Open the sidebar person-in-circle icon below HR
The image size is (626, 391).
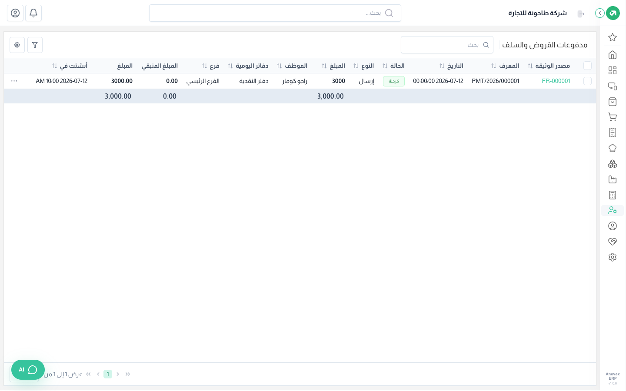(x=613, y=226)
